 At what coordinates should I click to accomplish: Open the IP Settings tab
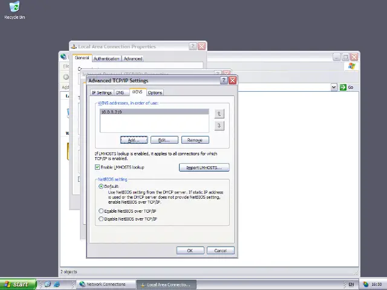[102, 92]
